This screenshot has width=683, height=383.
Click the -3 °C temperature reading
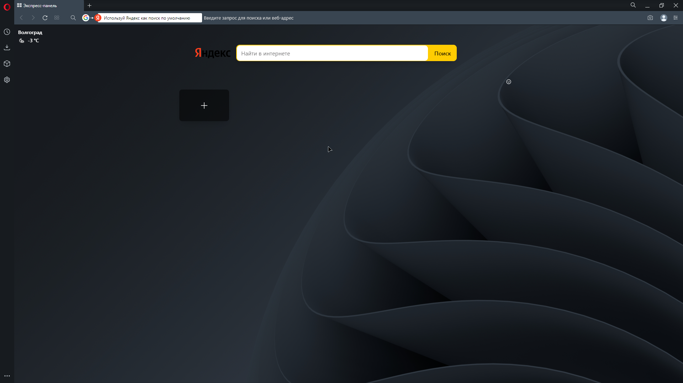coord(33,41)
